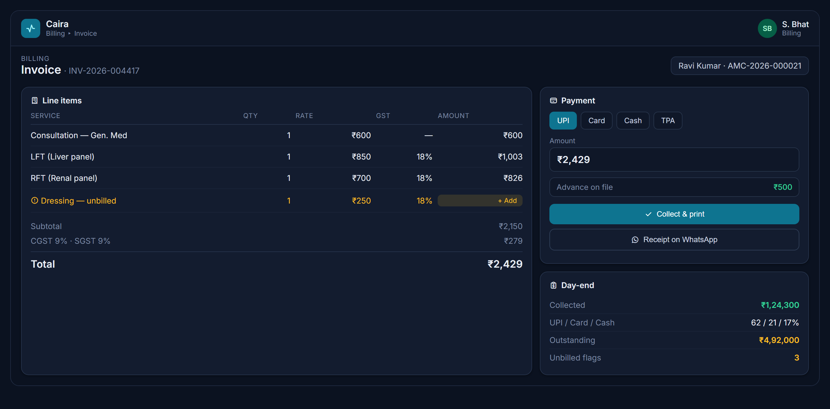Click the S. Bhat user name

tap(795, 25)
